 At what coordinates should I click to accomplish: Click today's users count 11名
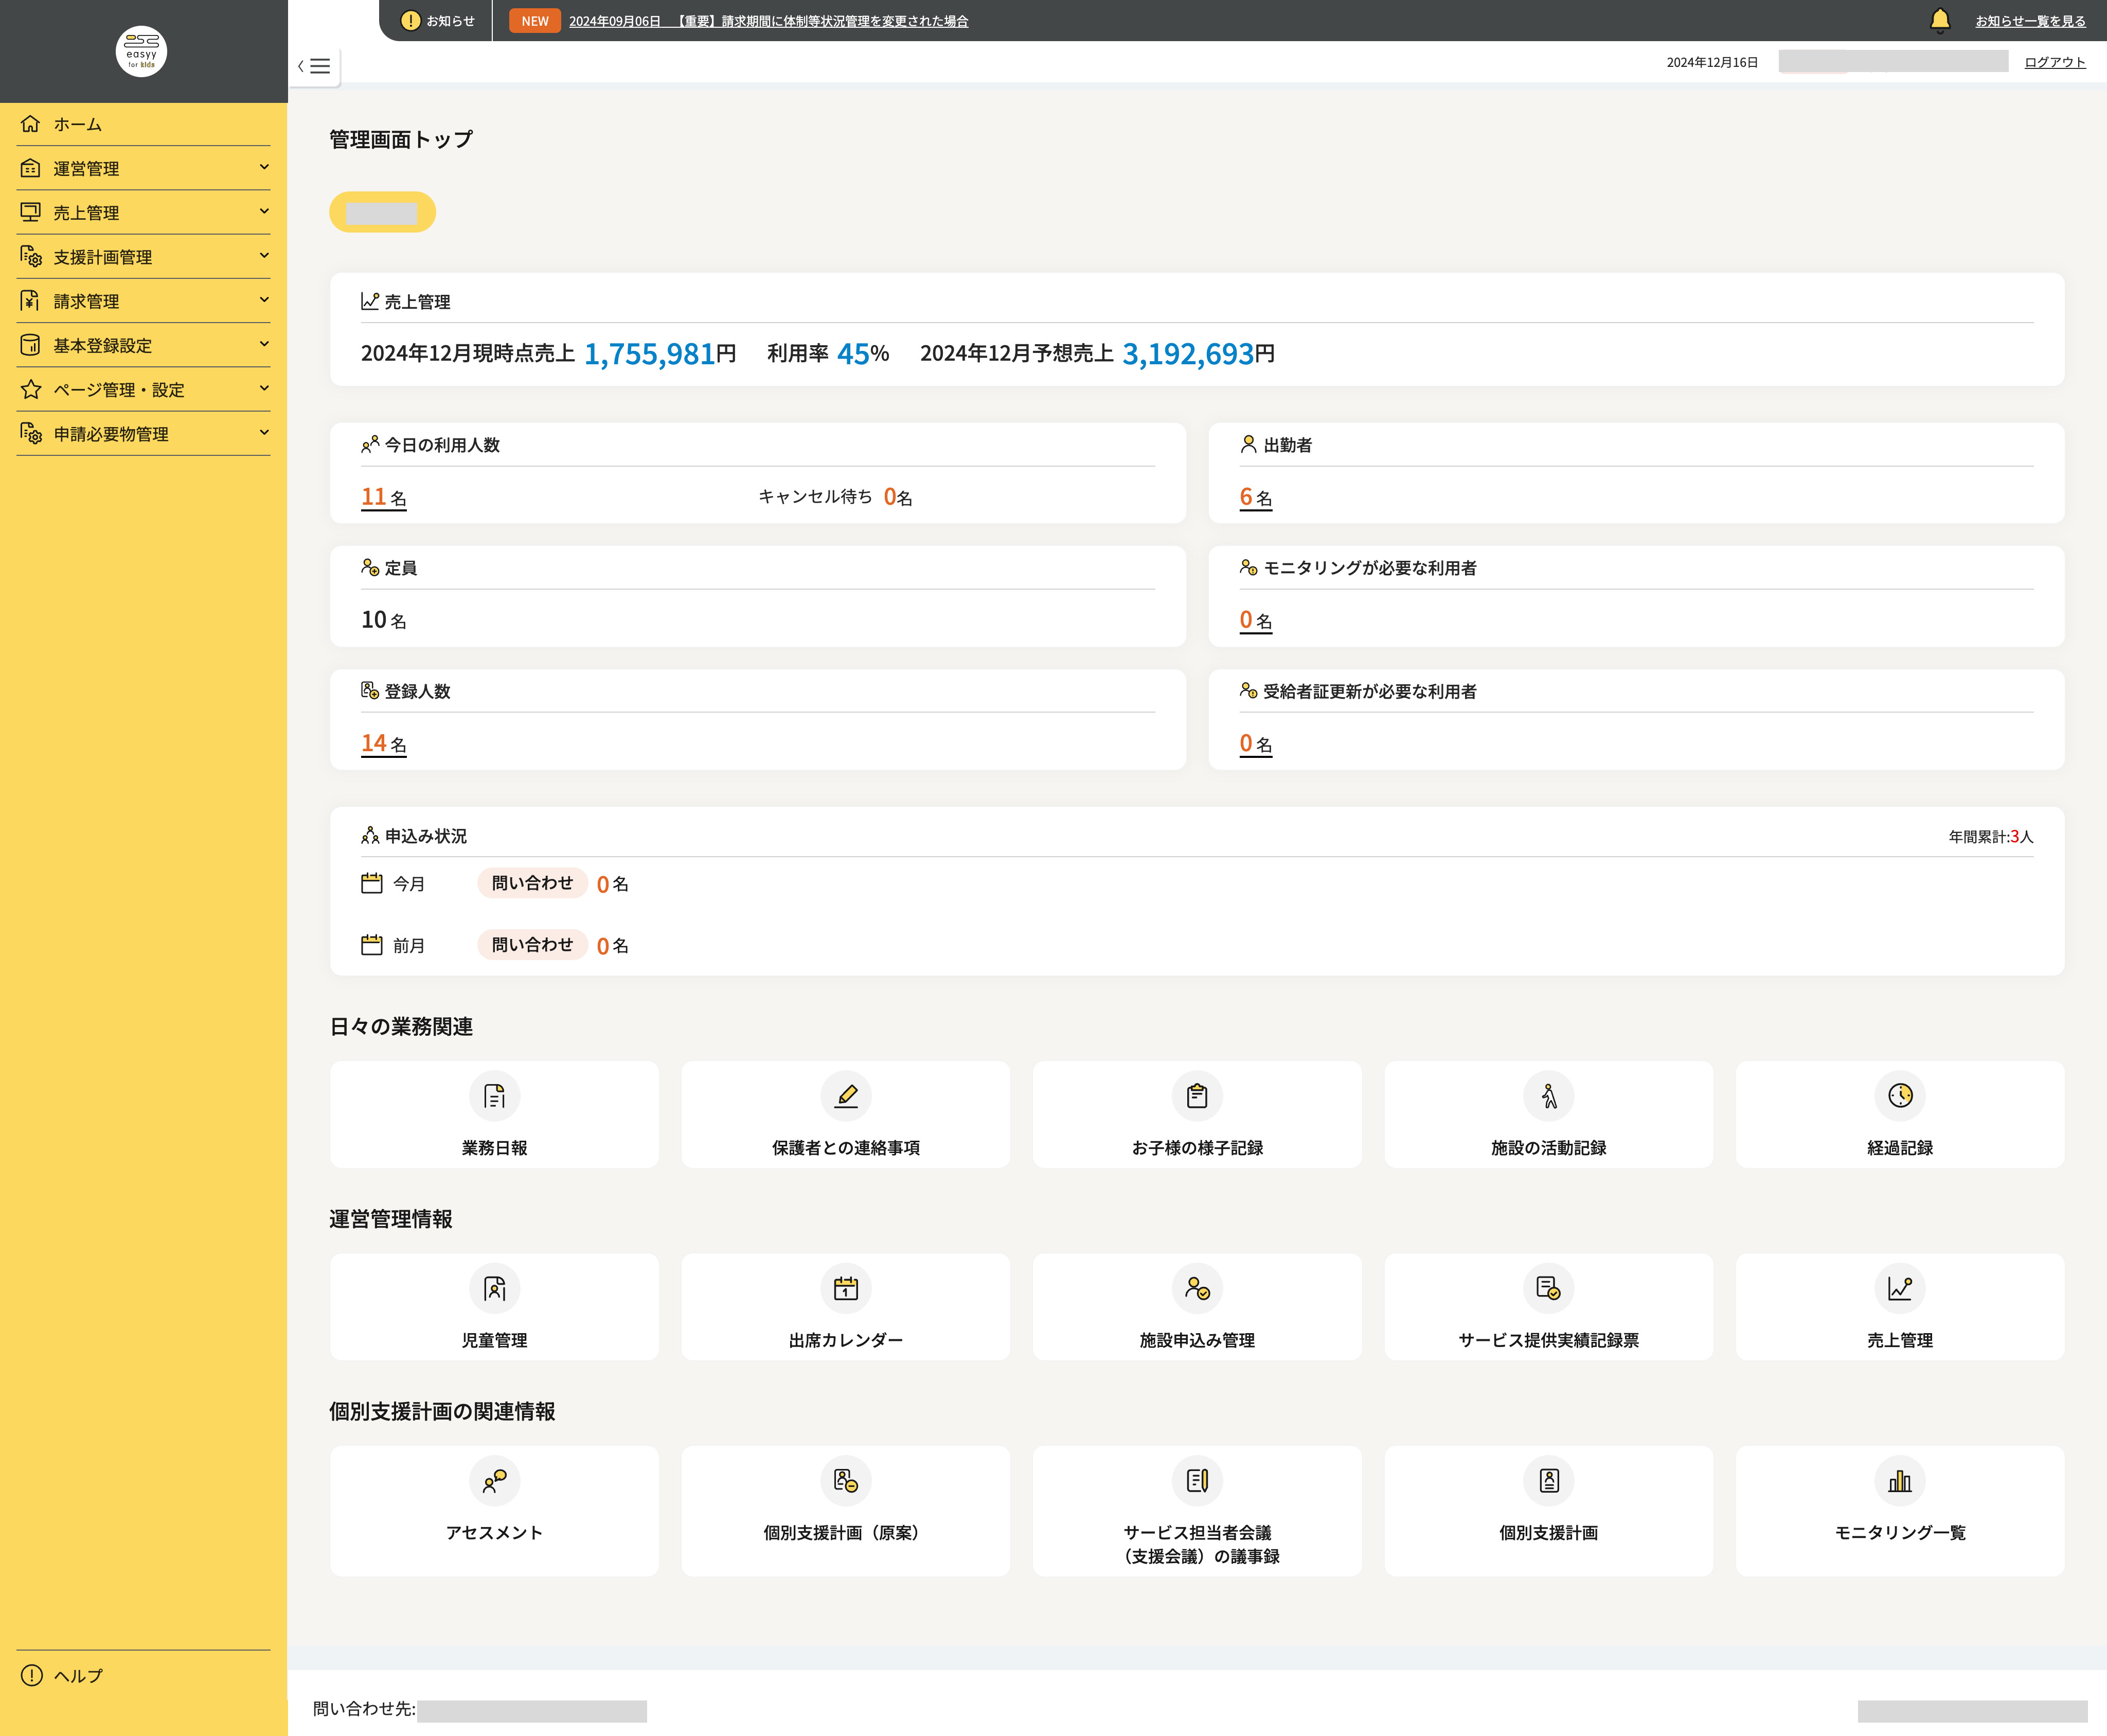pyautogui.click(x=384, y=497)
